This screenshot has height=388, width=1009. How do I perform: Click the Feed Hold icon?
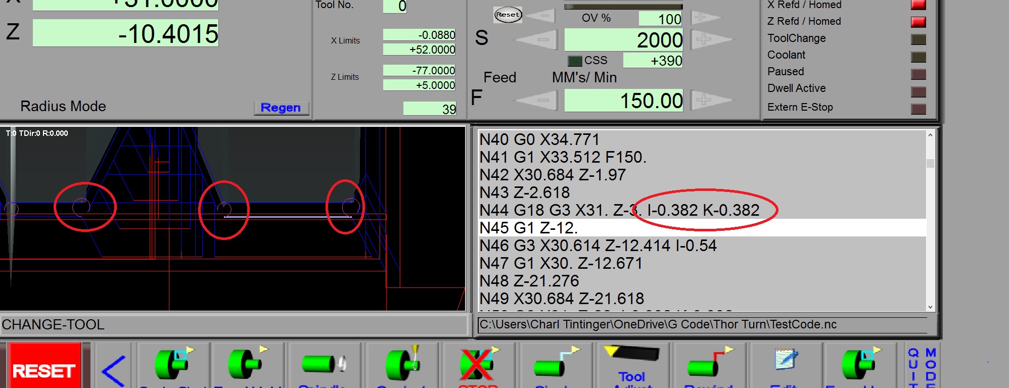coord(247,365)
